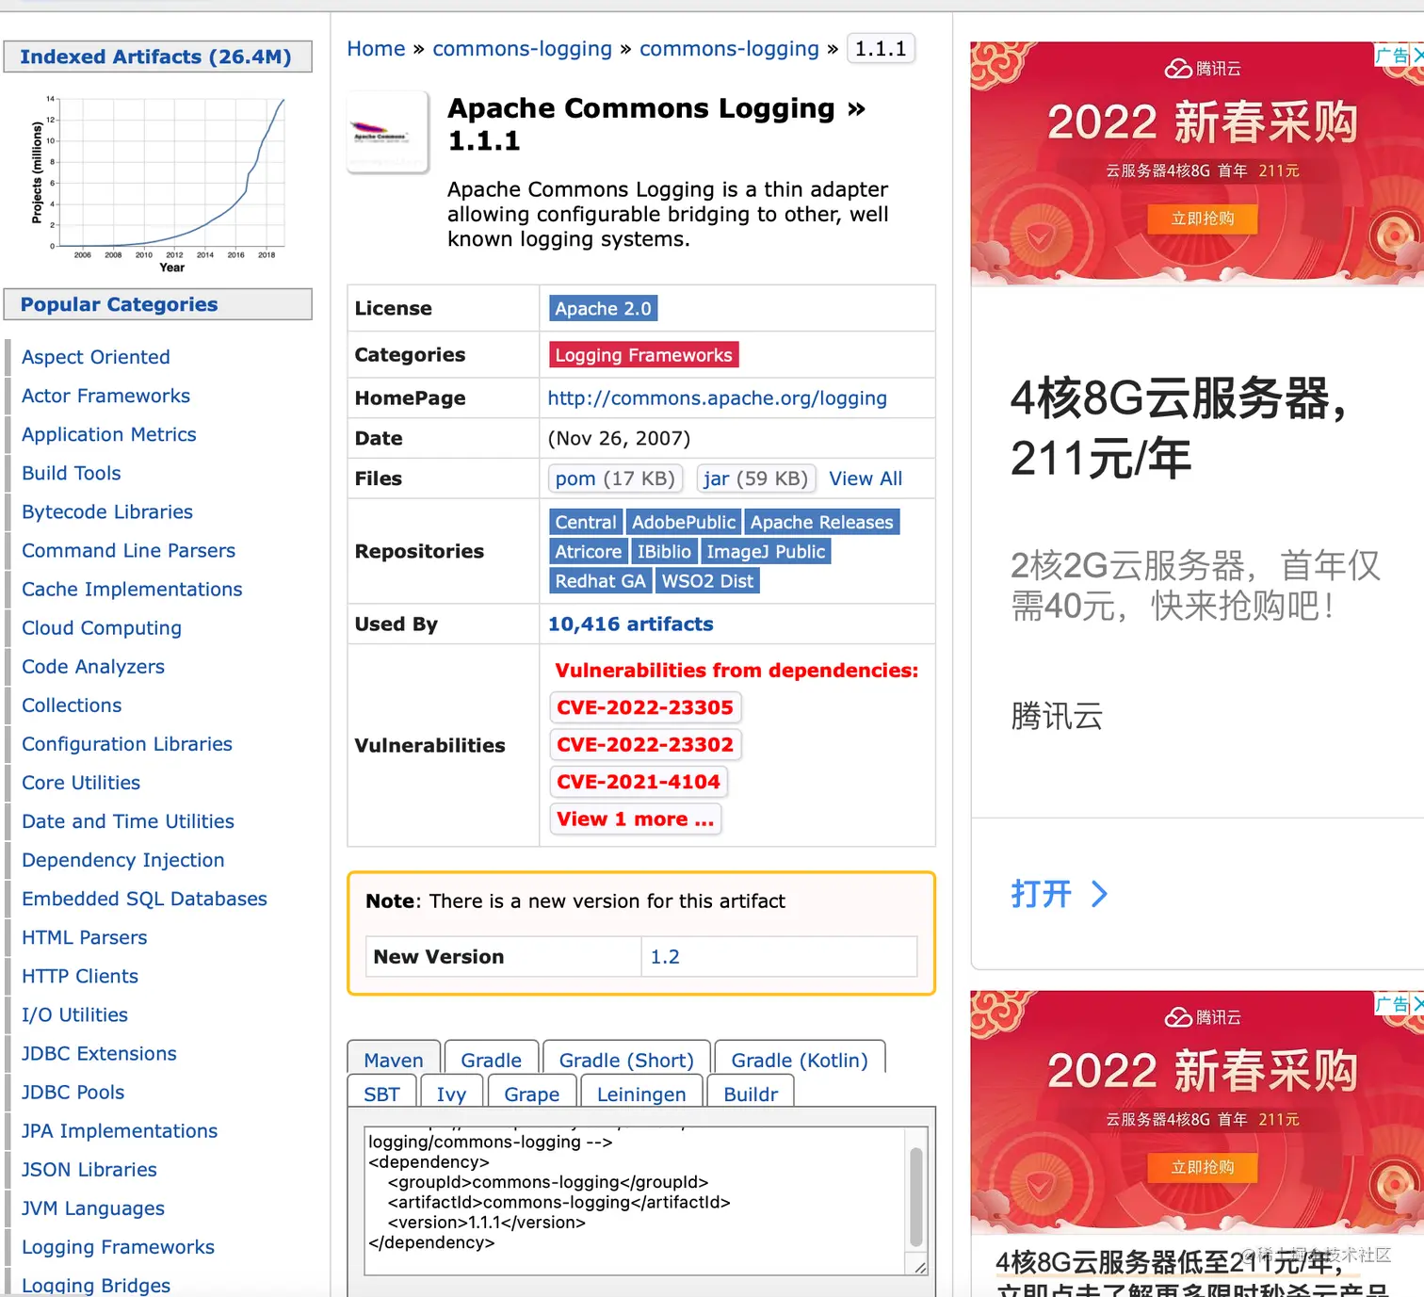Viewport: 1424px width, 1297px height.
Task: Visit the commons.apache.org/logging homepage link
Action: click(x=717, y=397)
